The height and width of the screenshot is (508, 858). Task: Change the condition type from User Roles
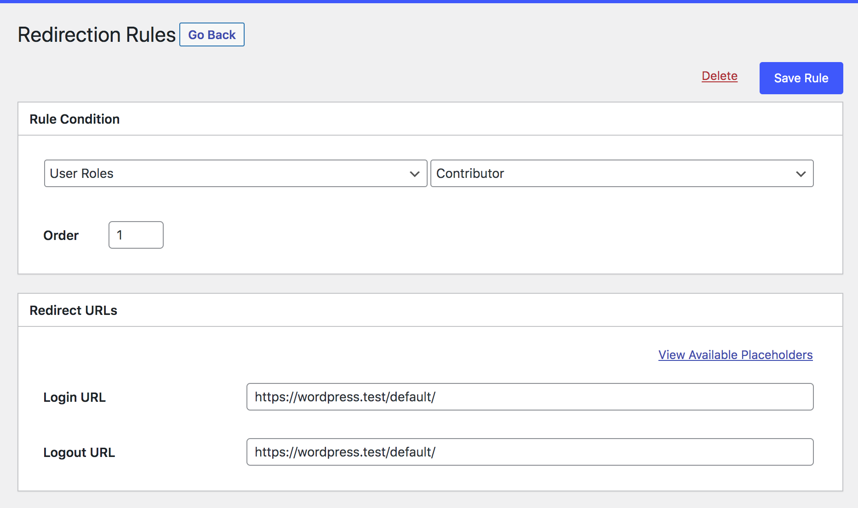click(235, 173)
